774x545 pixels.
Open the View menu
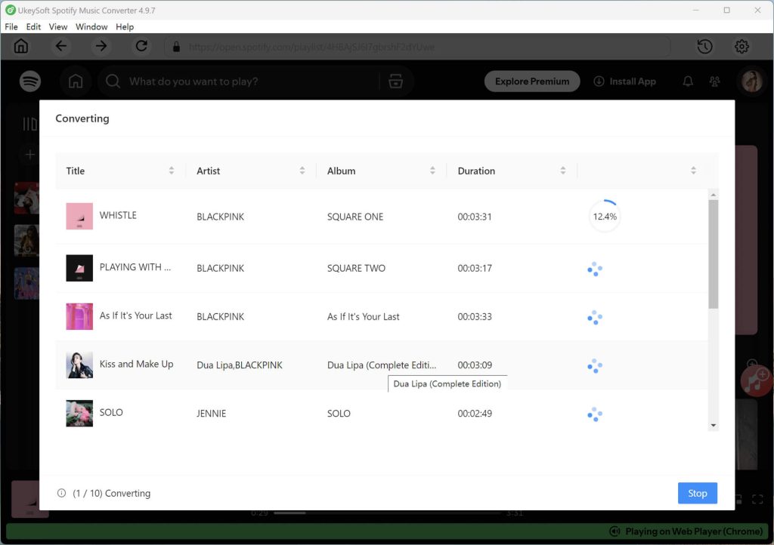[x=57, y=26]
